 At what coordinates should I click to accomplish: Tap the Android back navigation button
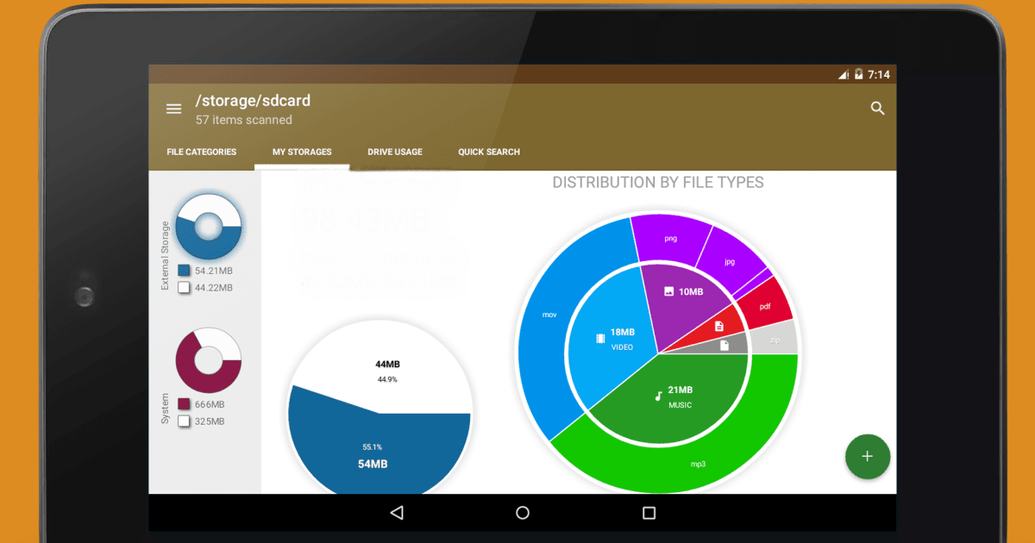pos(397,513)
